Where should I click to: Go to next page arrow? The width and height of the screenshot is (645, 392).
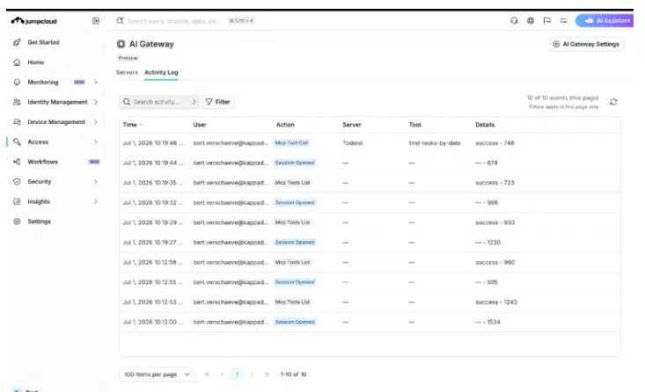pos(253,374)
